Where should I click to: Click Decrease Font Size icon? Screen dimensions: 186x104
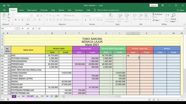41,16
